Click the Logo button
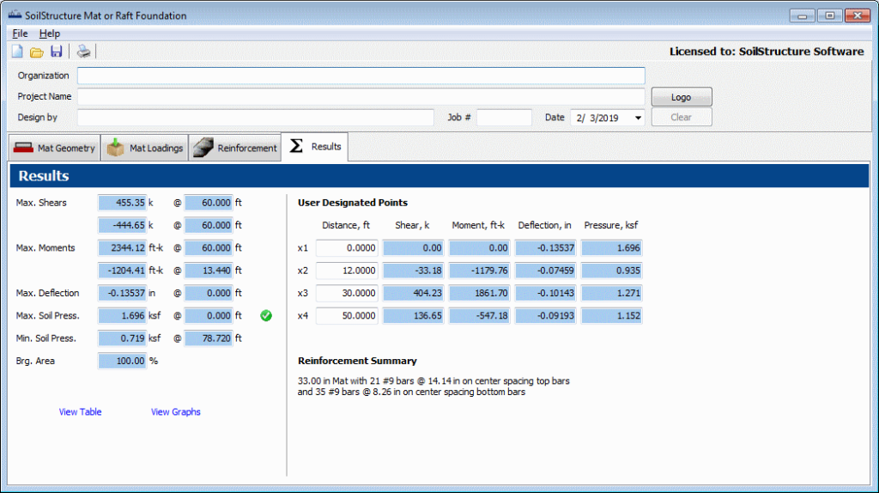This screenshot has width=879, height=493. (681, 97)
